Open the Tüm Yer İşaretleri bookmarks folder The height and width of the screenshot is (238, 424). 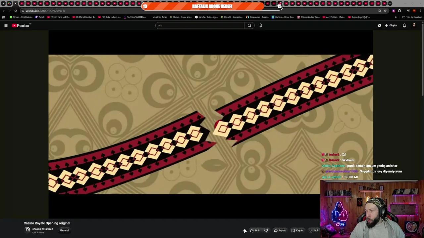[412, 17]
